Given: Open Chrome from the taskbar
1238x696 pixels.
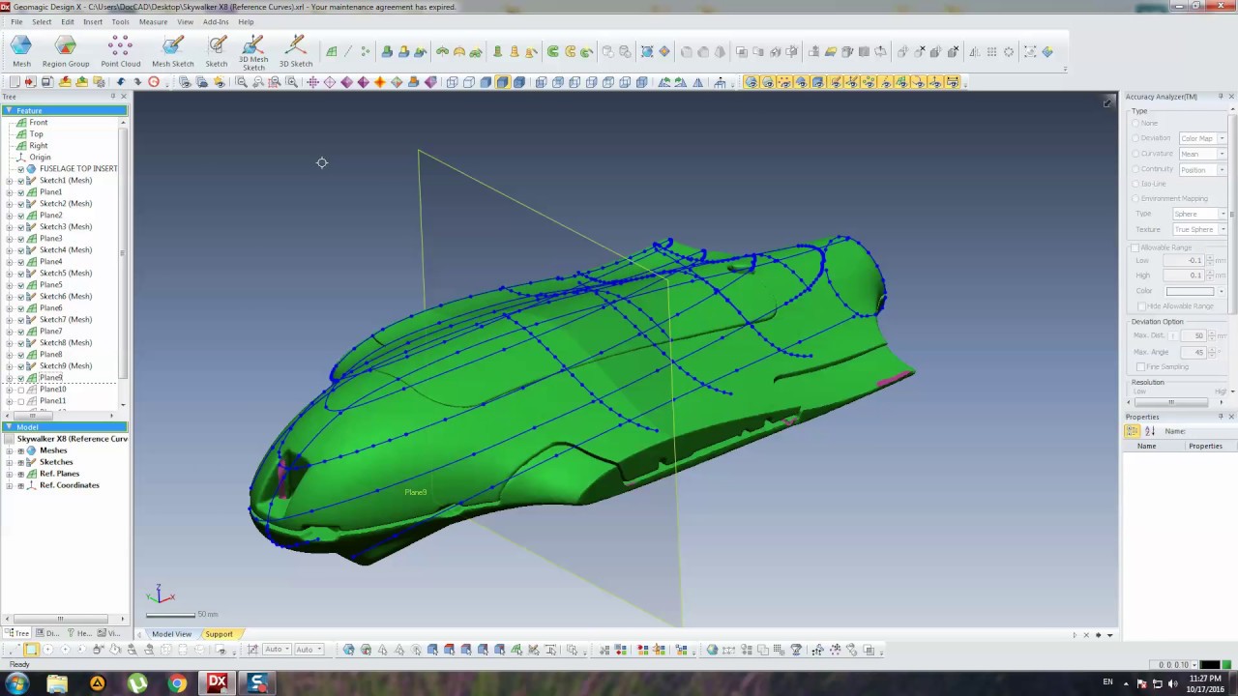Looking at the screenshot, I should tap(177, 683).
